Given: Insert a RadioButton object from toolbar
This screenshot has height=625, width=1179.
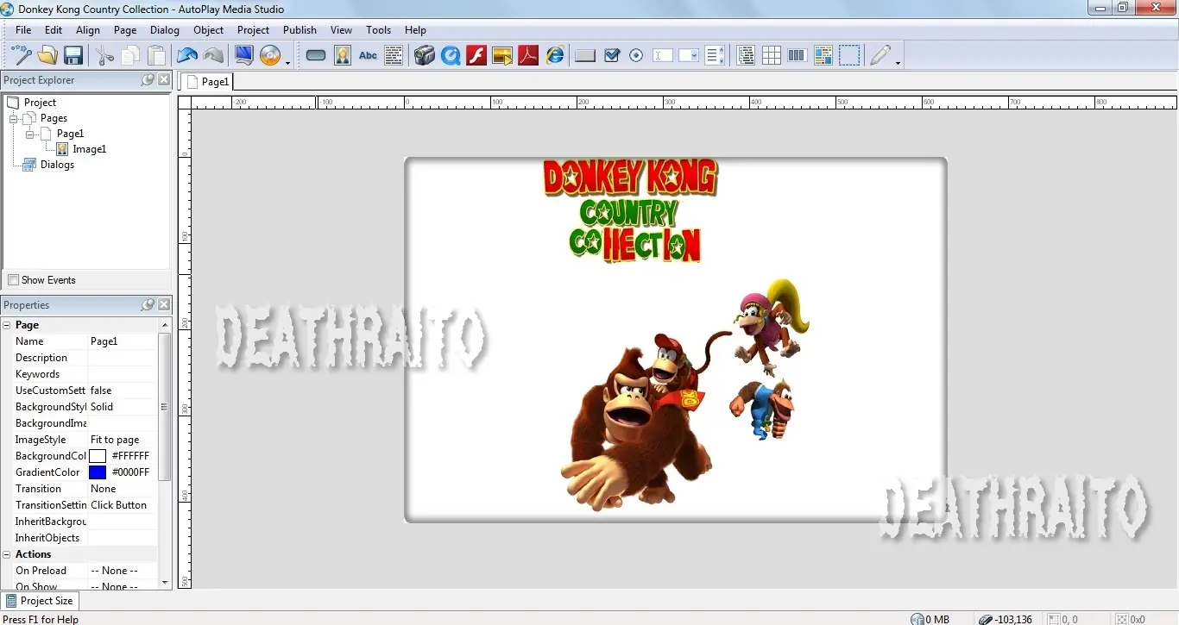Looking at the screenshot, I should click(636, 56).
